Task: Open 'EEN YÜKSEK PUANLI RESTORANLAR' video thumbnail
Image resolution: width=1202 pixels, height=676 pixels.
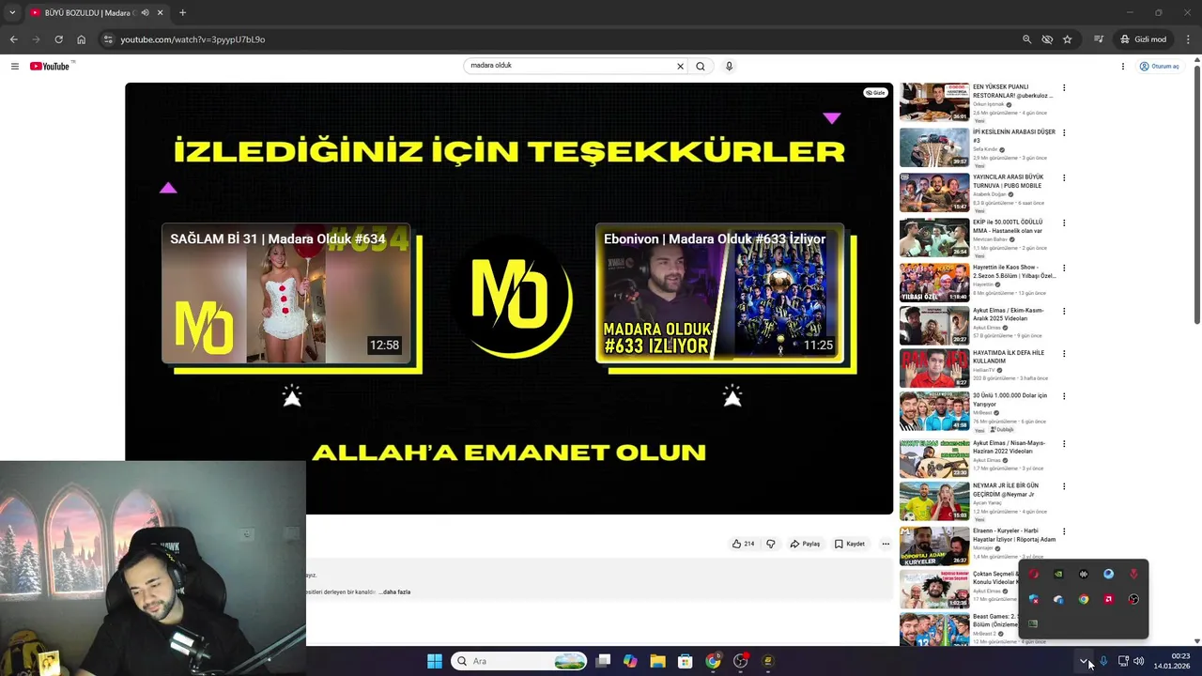Action: coord(934,102)
